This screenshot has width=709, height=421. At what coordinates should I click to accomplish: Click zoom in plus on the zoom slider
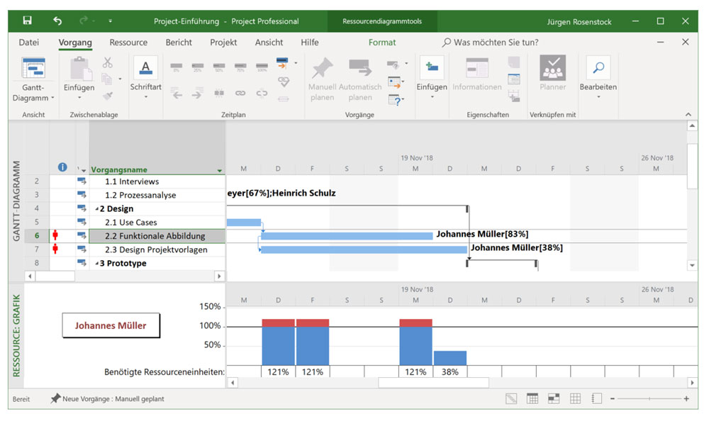686,398
